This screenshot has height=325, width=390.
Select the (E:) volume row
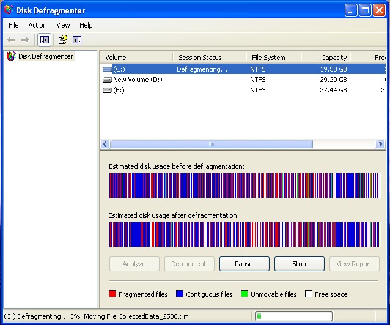click(243, 90)
